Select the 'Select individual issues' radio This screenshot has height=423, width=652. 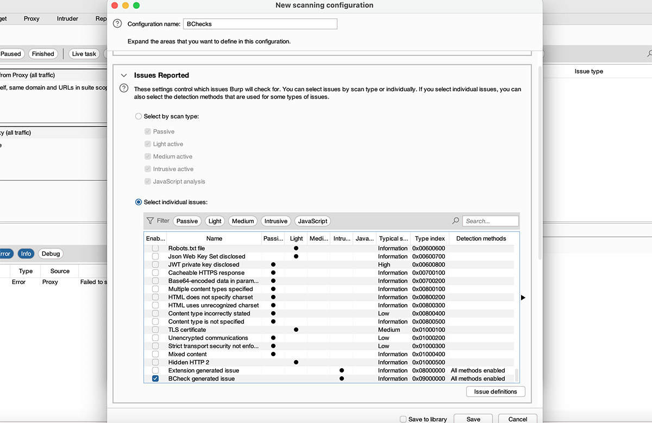tap(139, 202)
